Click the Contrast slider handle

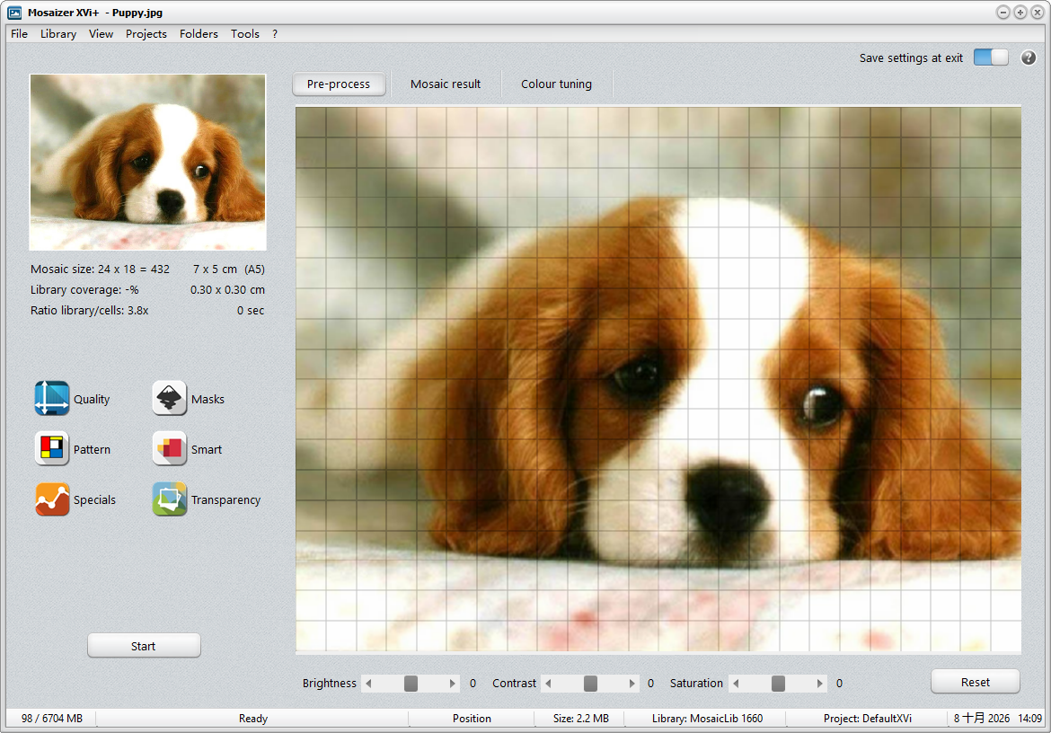[590, 684]
